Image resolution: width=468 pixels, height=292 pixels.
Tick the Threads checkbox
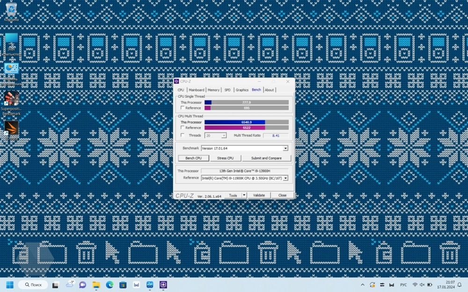point(183,135)
